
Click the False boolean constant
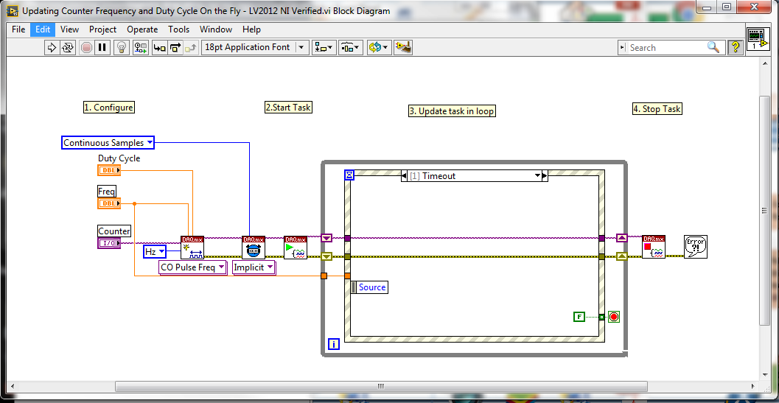[579, 317]
